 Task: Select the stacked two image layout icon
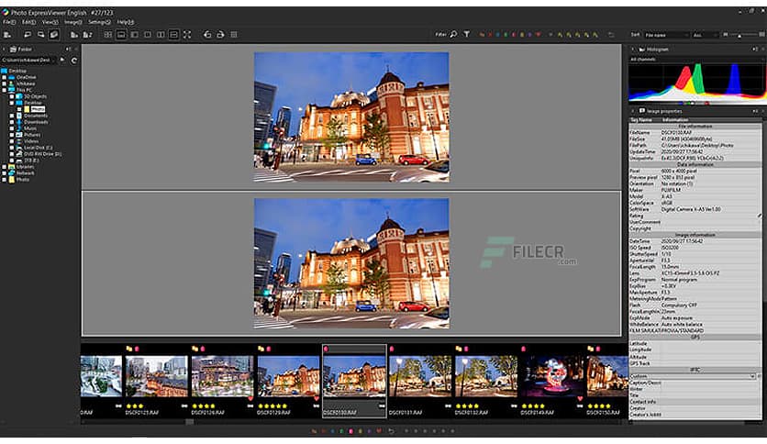pyautogui.click(x=173, y=35)
